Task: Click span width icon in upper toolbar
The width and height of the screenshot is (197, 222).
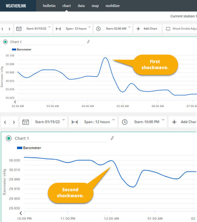Action: 58,29
